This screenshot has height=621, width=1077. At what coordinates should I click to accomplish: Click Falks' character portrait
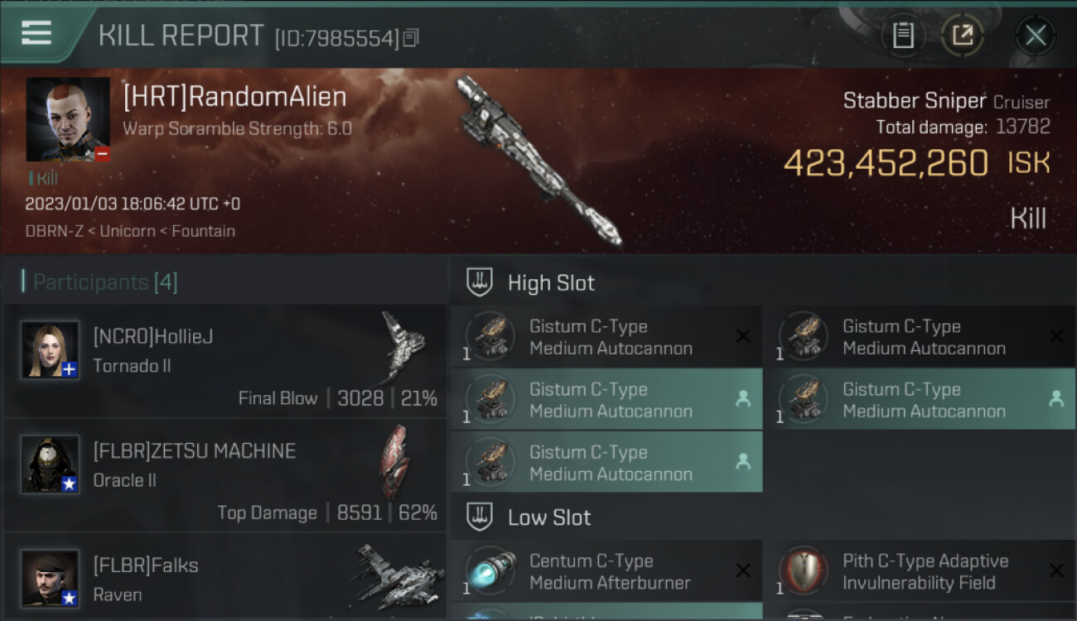click(50, 579)
